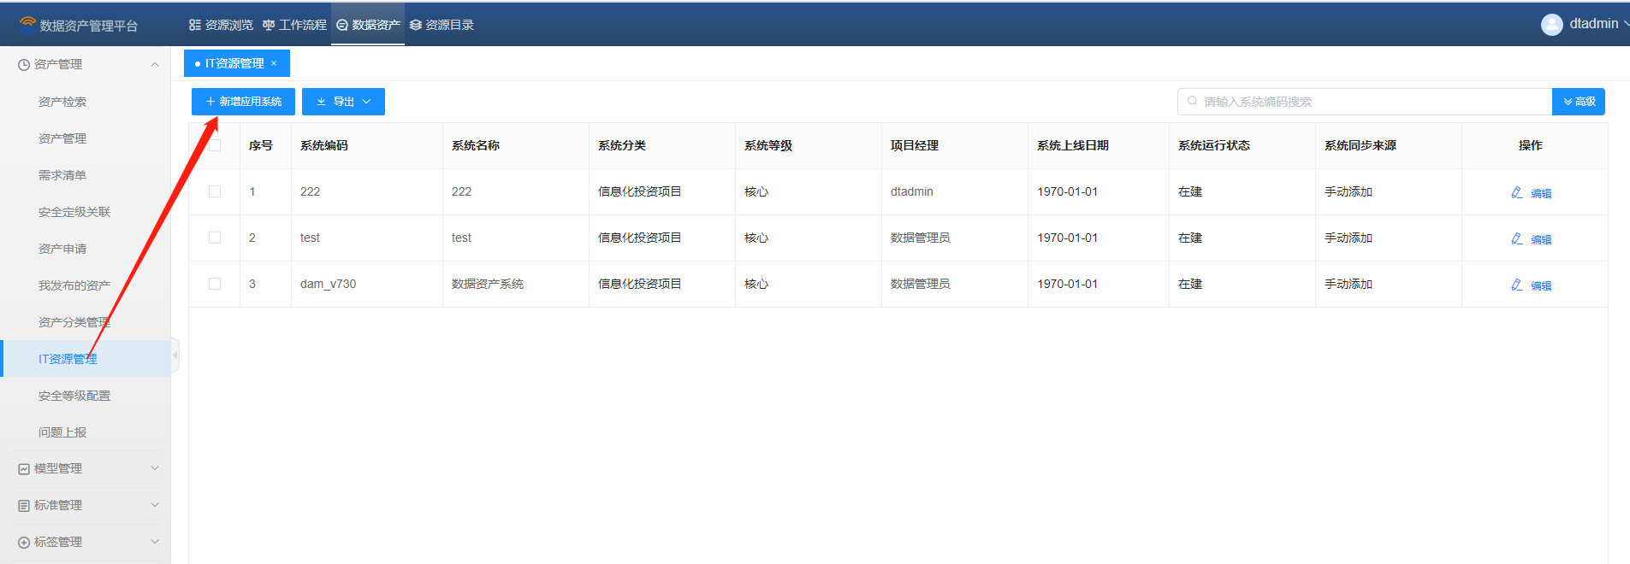
Task: Open 安全等级配置 in sidebar
Action: (74, 396)
